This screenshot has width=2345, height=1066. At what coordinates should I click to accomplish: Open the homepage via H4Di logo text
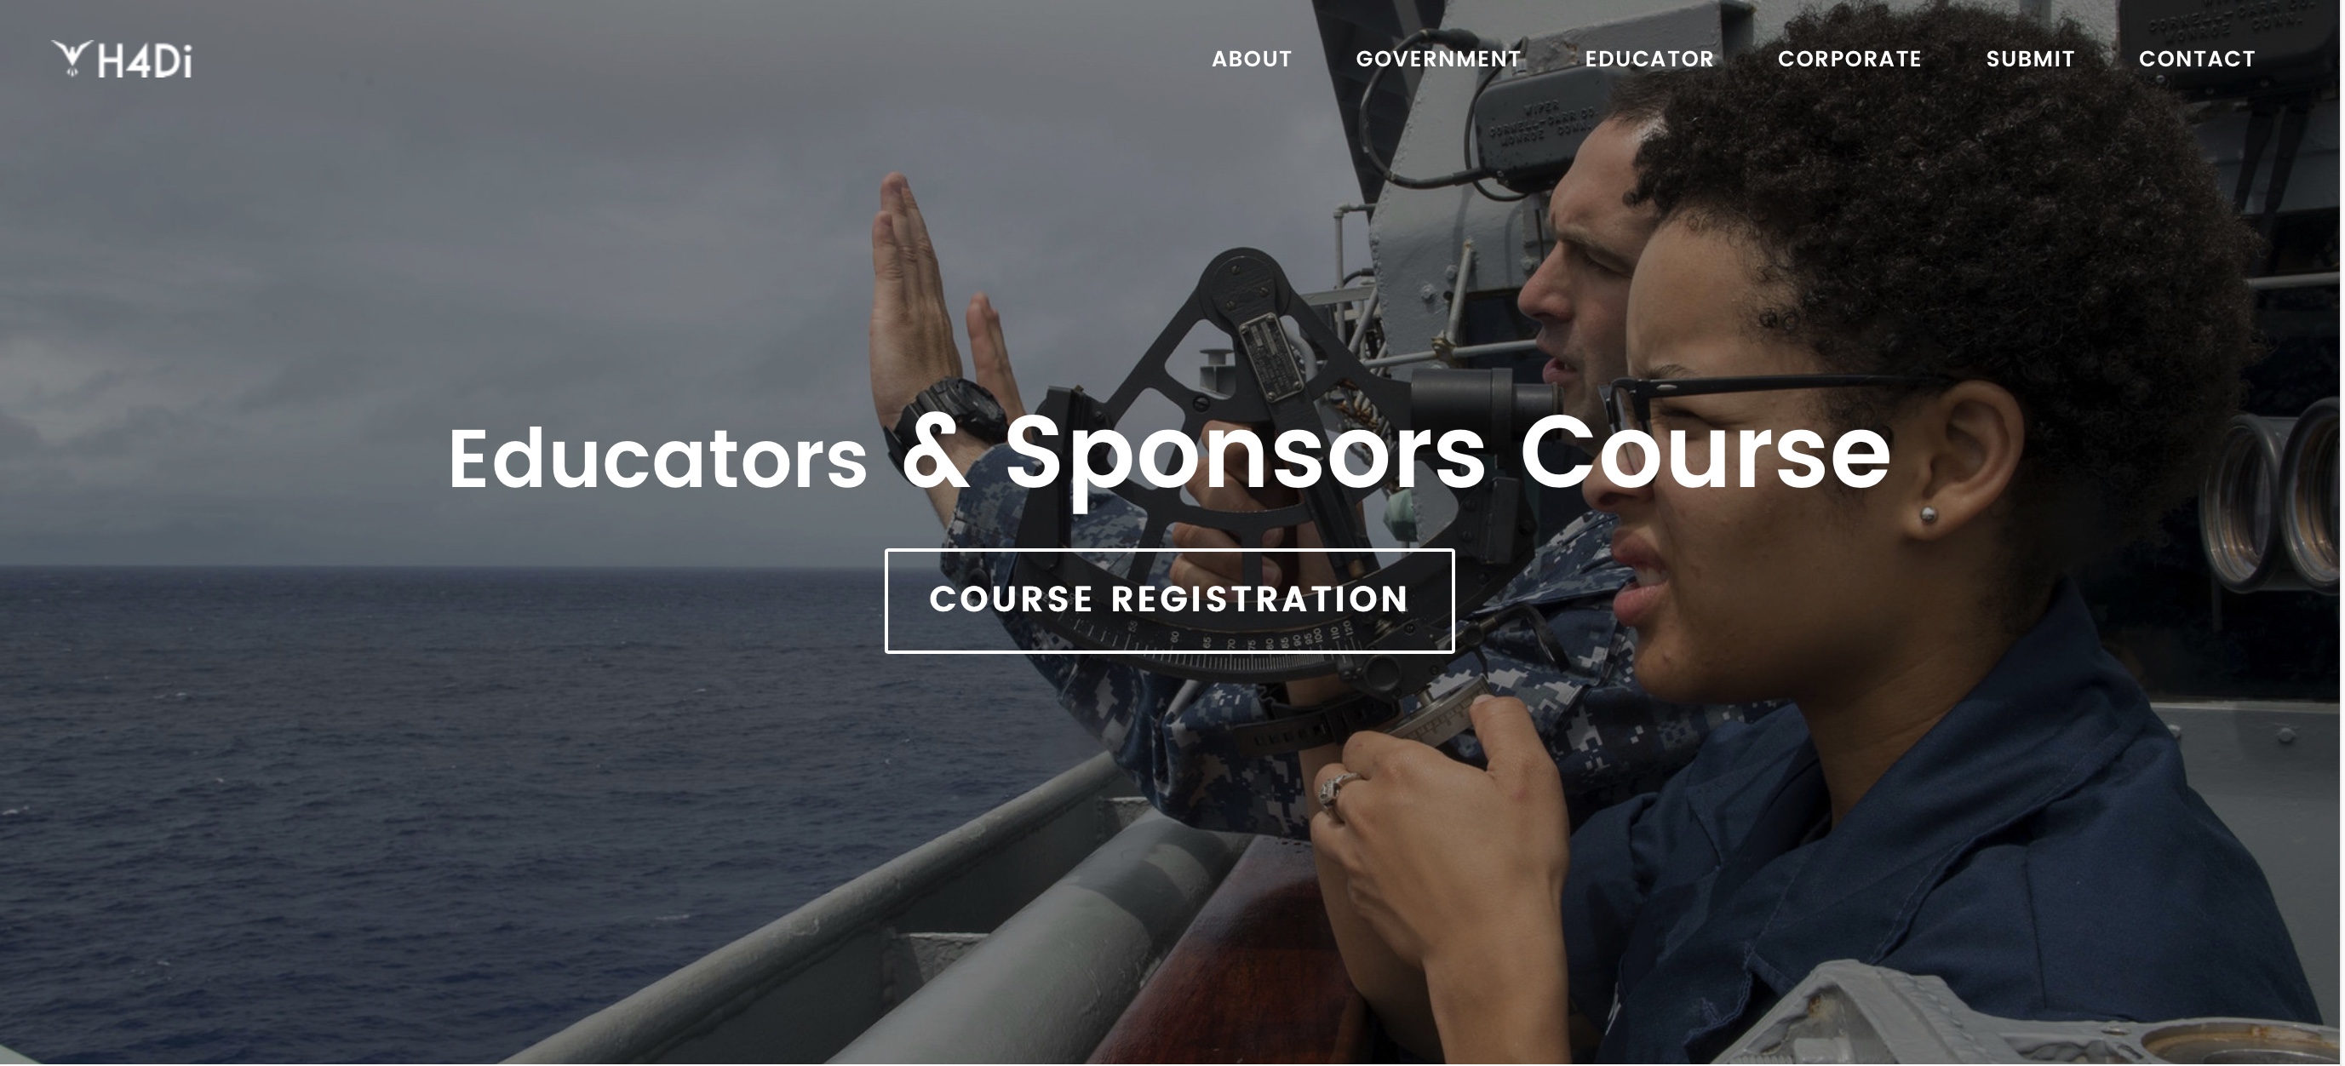coord(145,61)
